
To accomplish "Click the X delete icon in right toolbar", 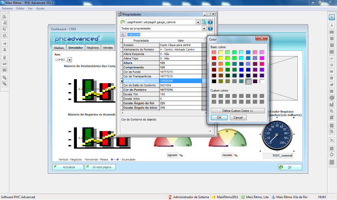I will pyautogui.click(x=332, y=140).
